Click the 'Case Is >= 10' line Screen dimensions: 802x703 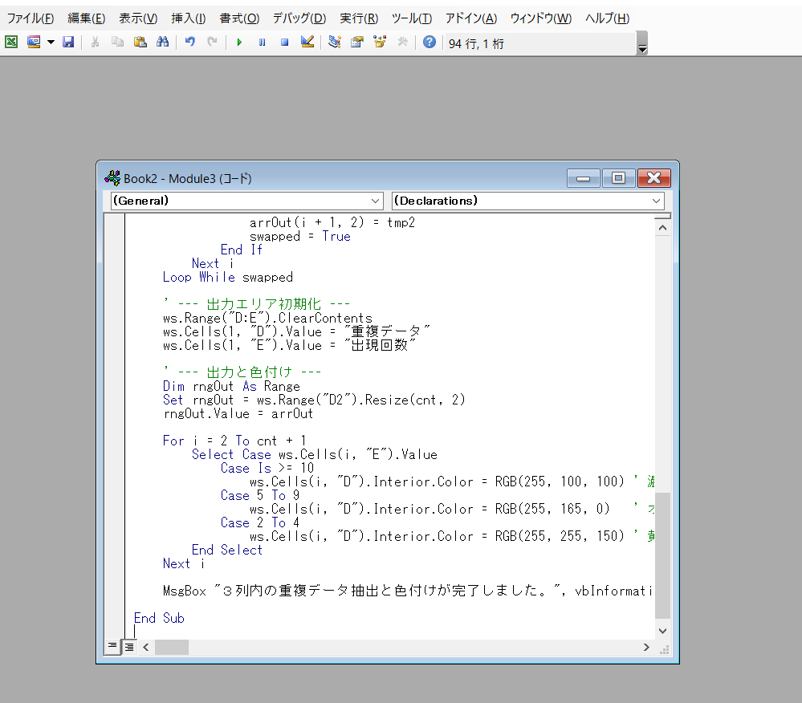click(267, 469)
